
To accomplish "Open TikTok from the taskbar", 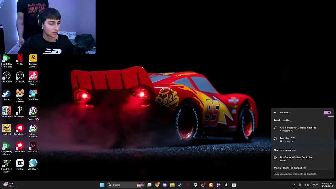I will tap(226, 185).
